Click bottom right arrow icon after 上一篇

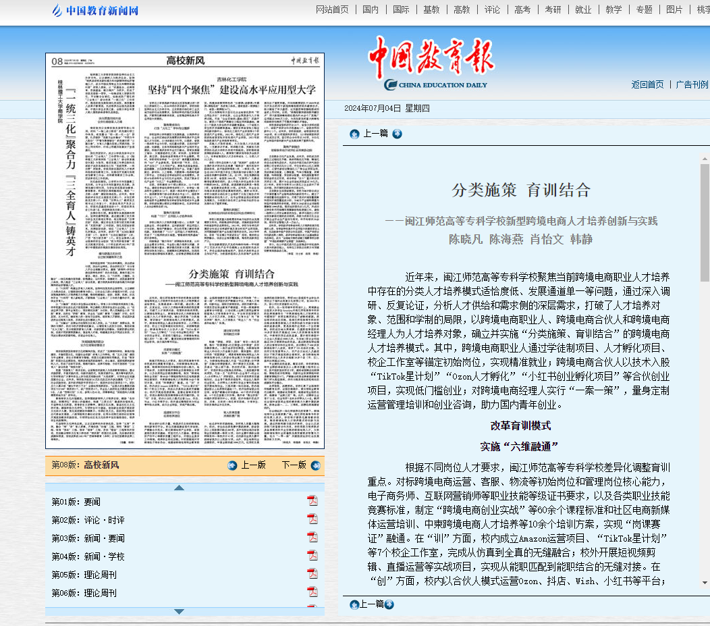(x=389, y=604)
